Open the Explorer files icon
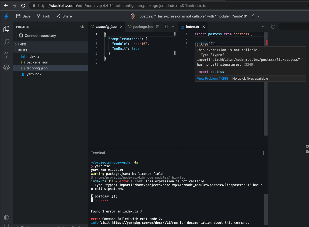Viewport: 309px width, 227px height. pyautogui.click(x=6, y=29)
